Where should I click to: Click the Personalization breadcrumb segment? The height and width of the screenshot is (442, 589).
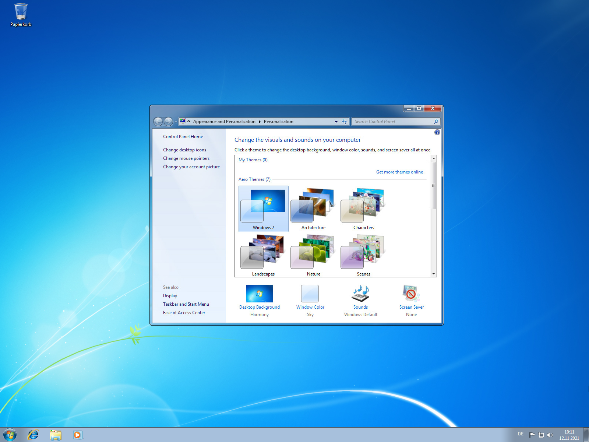click(x=279, y=122)
